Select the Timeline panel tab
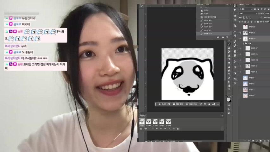270x152 pixels. 142,116
